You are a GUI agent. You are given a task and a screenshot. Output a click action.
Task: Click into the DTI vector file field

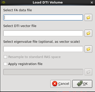point(43,33)
